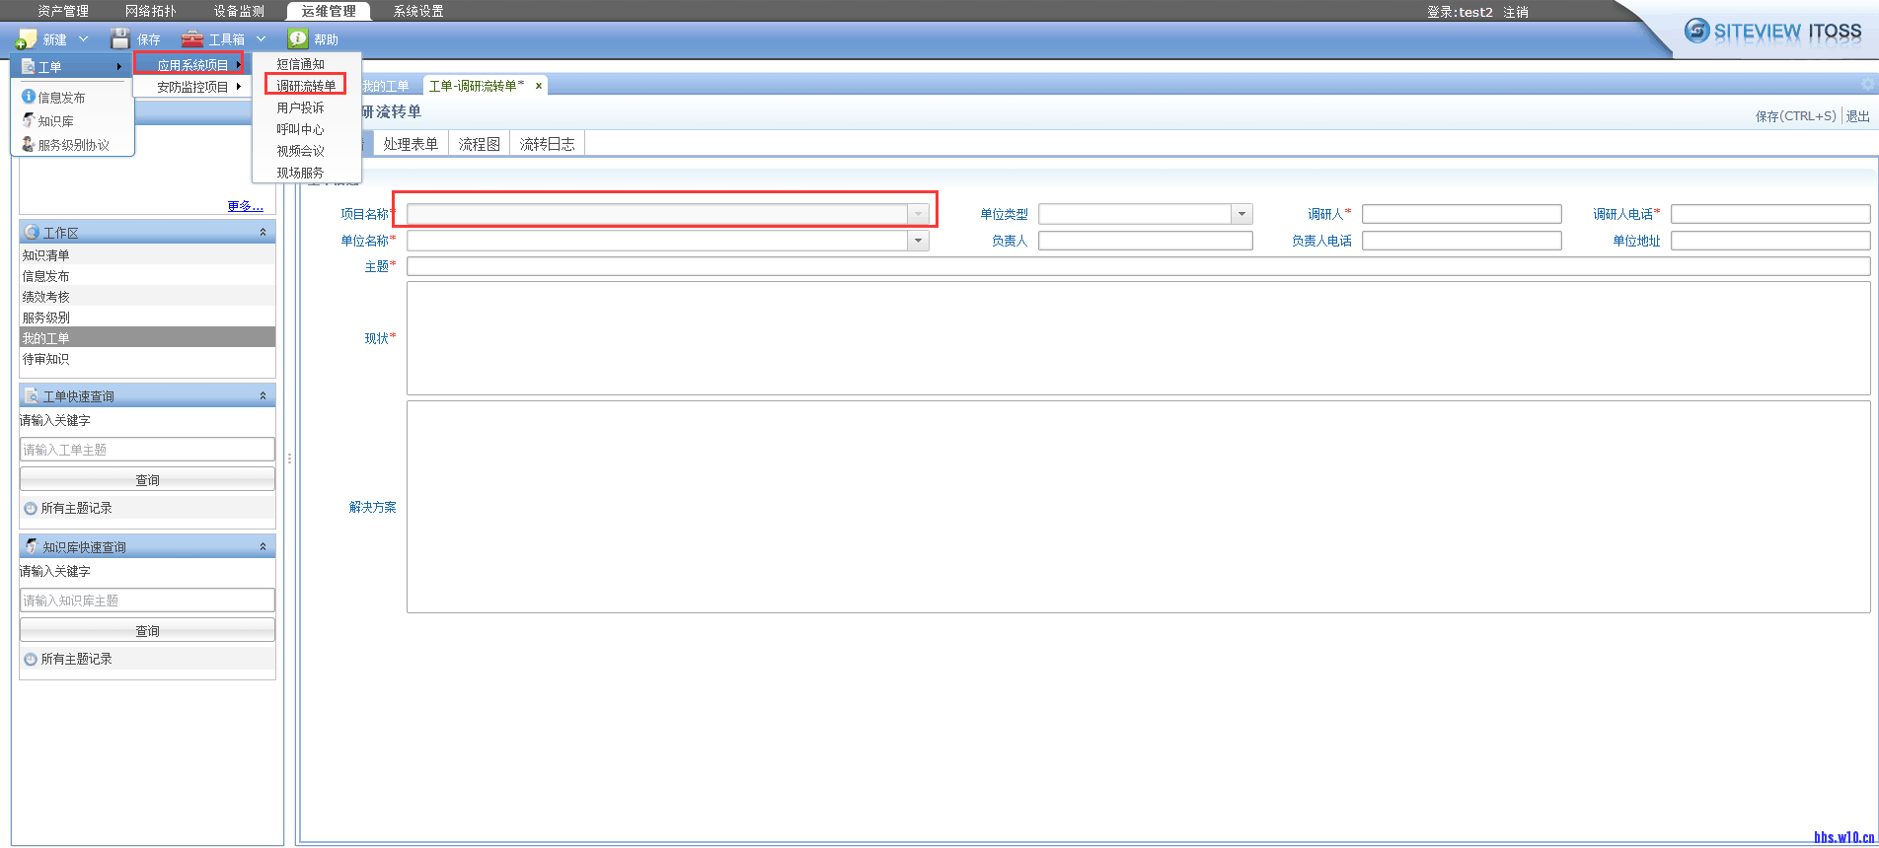Select 绩效考核 in the 工作区 list
The width and height of the screenshot is (1879, 848).
pyautogui.click(x=46, y=297)
